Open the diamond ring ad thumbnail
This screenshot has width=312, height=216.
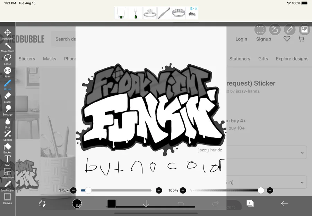click(x=150, y=13)
